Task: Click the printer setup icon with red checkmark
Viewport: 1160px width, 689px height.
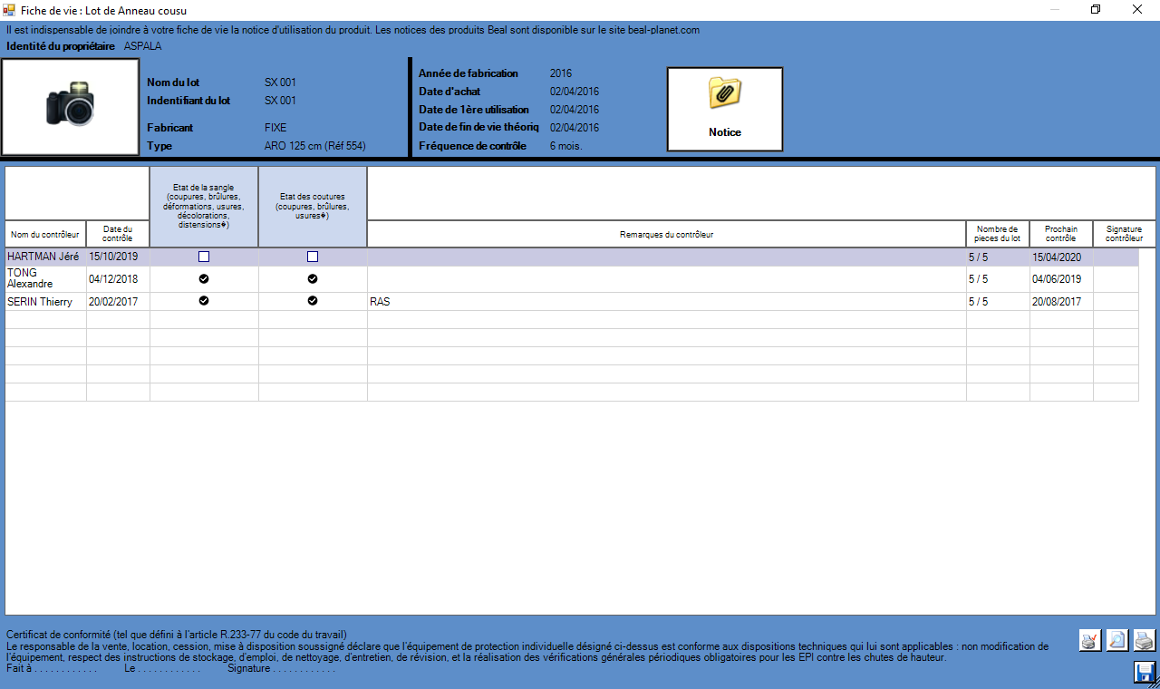Action: coord(1090,640)
